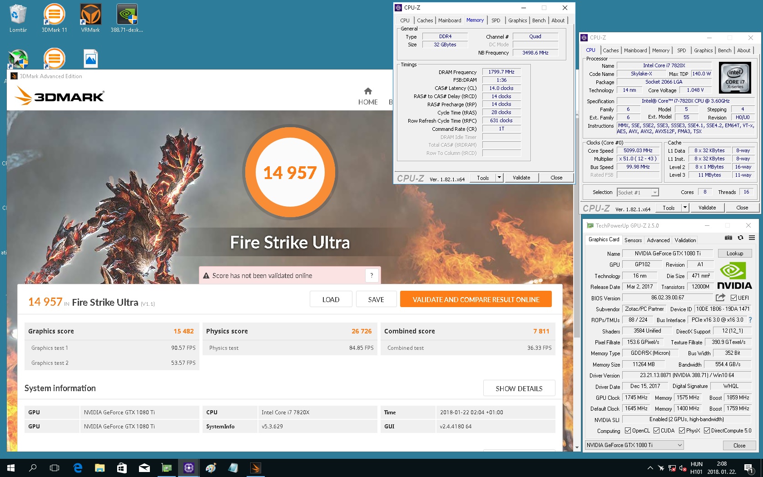Click the taskbar clock showing 2:08
The image size is (763, 477).
click(x=722, y=464)
